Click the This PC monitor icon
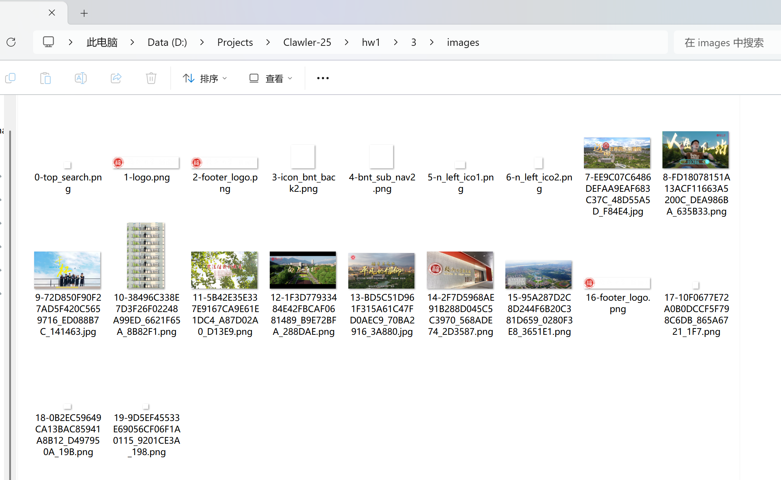Viewport: 781px width, 480px height. pyautogui.click(x=48, y=42)
